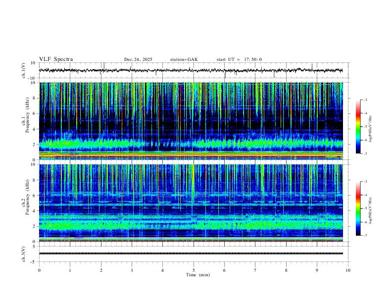Click the ch.1 frequency axis "4" tick
The image size is (392, 303).
coord(35,129)
